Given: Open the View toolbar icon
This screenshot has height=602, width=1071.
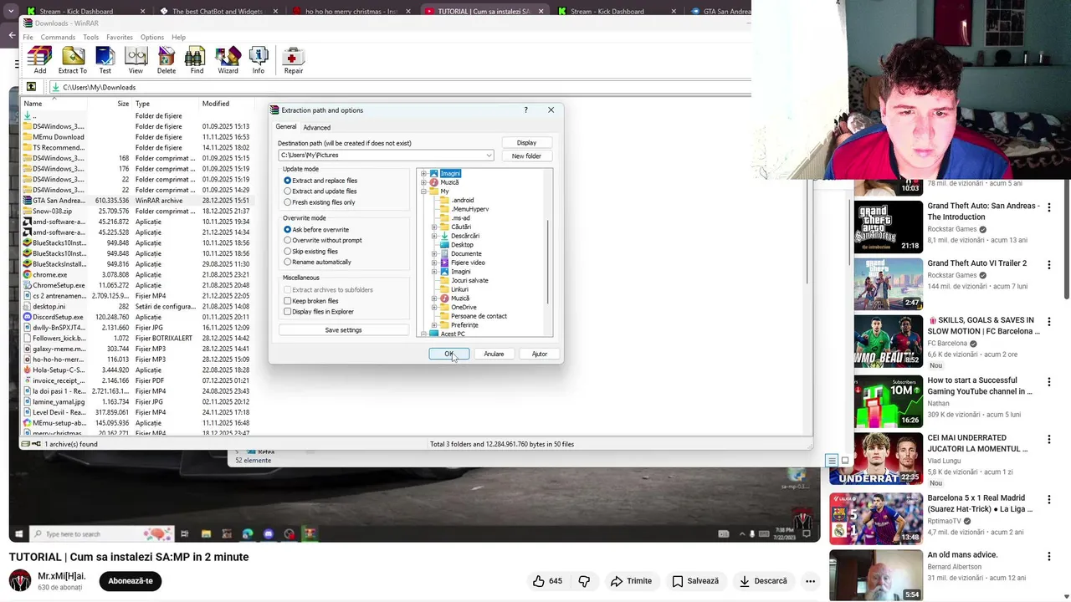Looking at the screenshot, I should tap(136, 60).
